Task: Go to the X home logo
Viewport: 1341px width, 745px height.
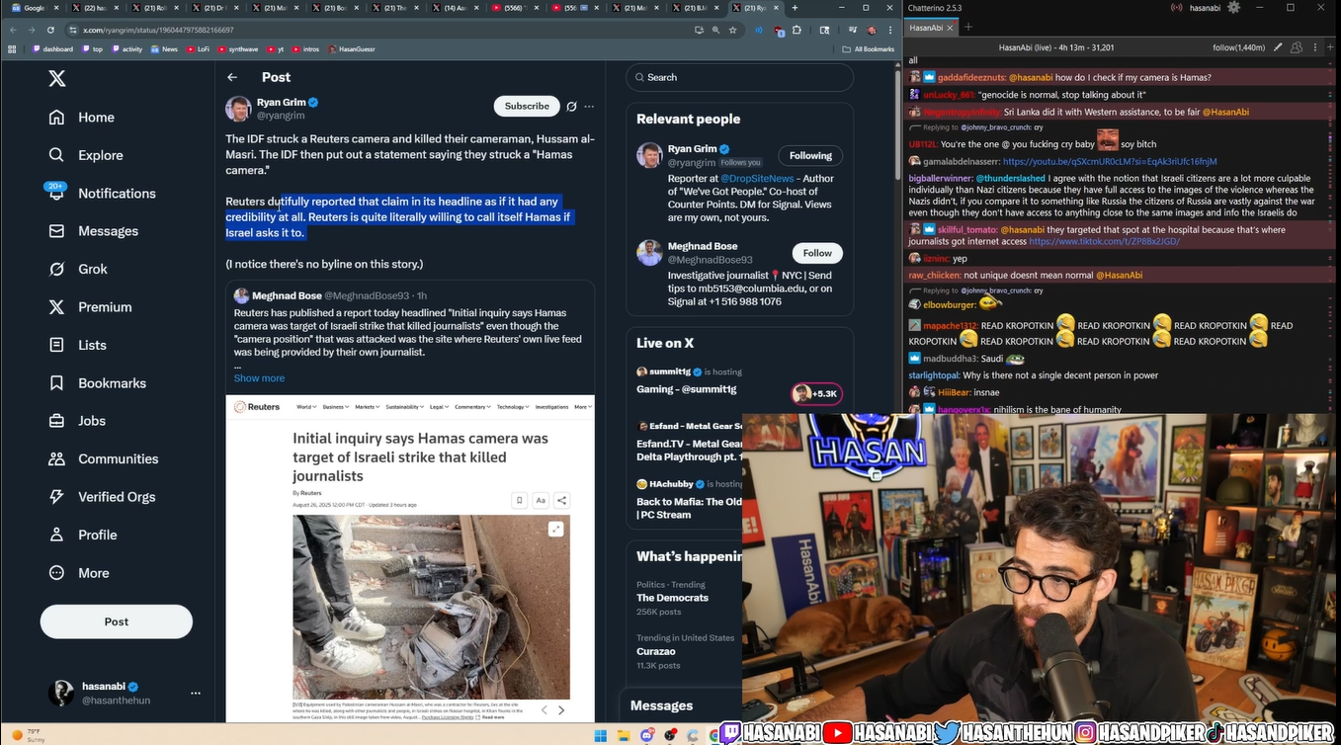Action: pos(57,79)
